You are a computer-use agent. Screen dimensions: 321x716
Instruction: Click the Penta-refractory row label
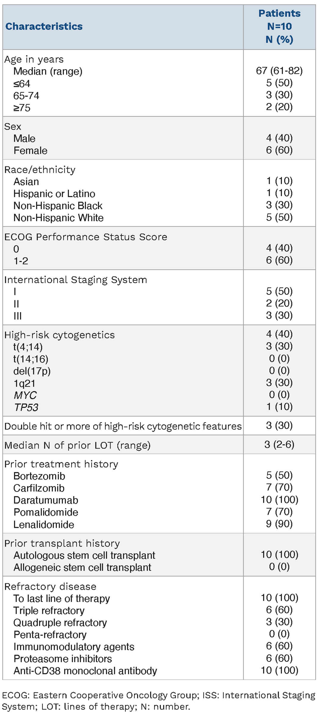(x=50, y=635)
